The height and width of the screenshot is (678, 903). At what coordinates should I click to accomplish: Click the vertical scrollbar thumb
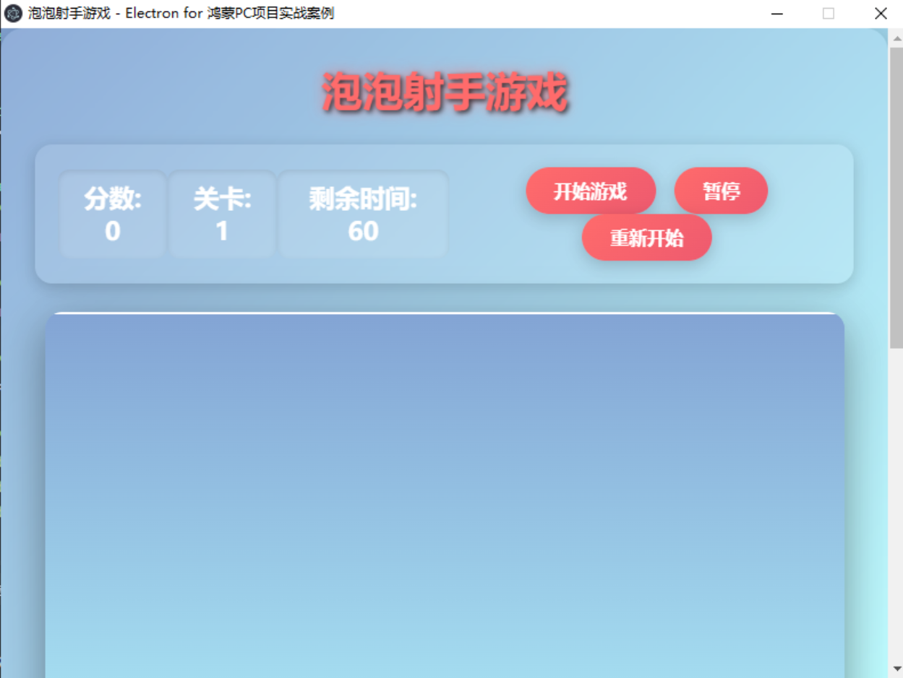[x=896, y=198]
